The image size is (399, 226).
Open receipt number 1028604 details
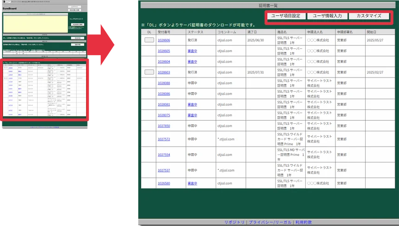coord(164,62)
